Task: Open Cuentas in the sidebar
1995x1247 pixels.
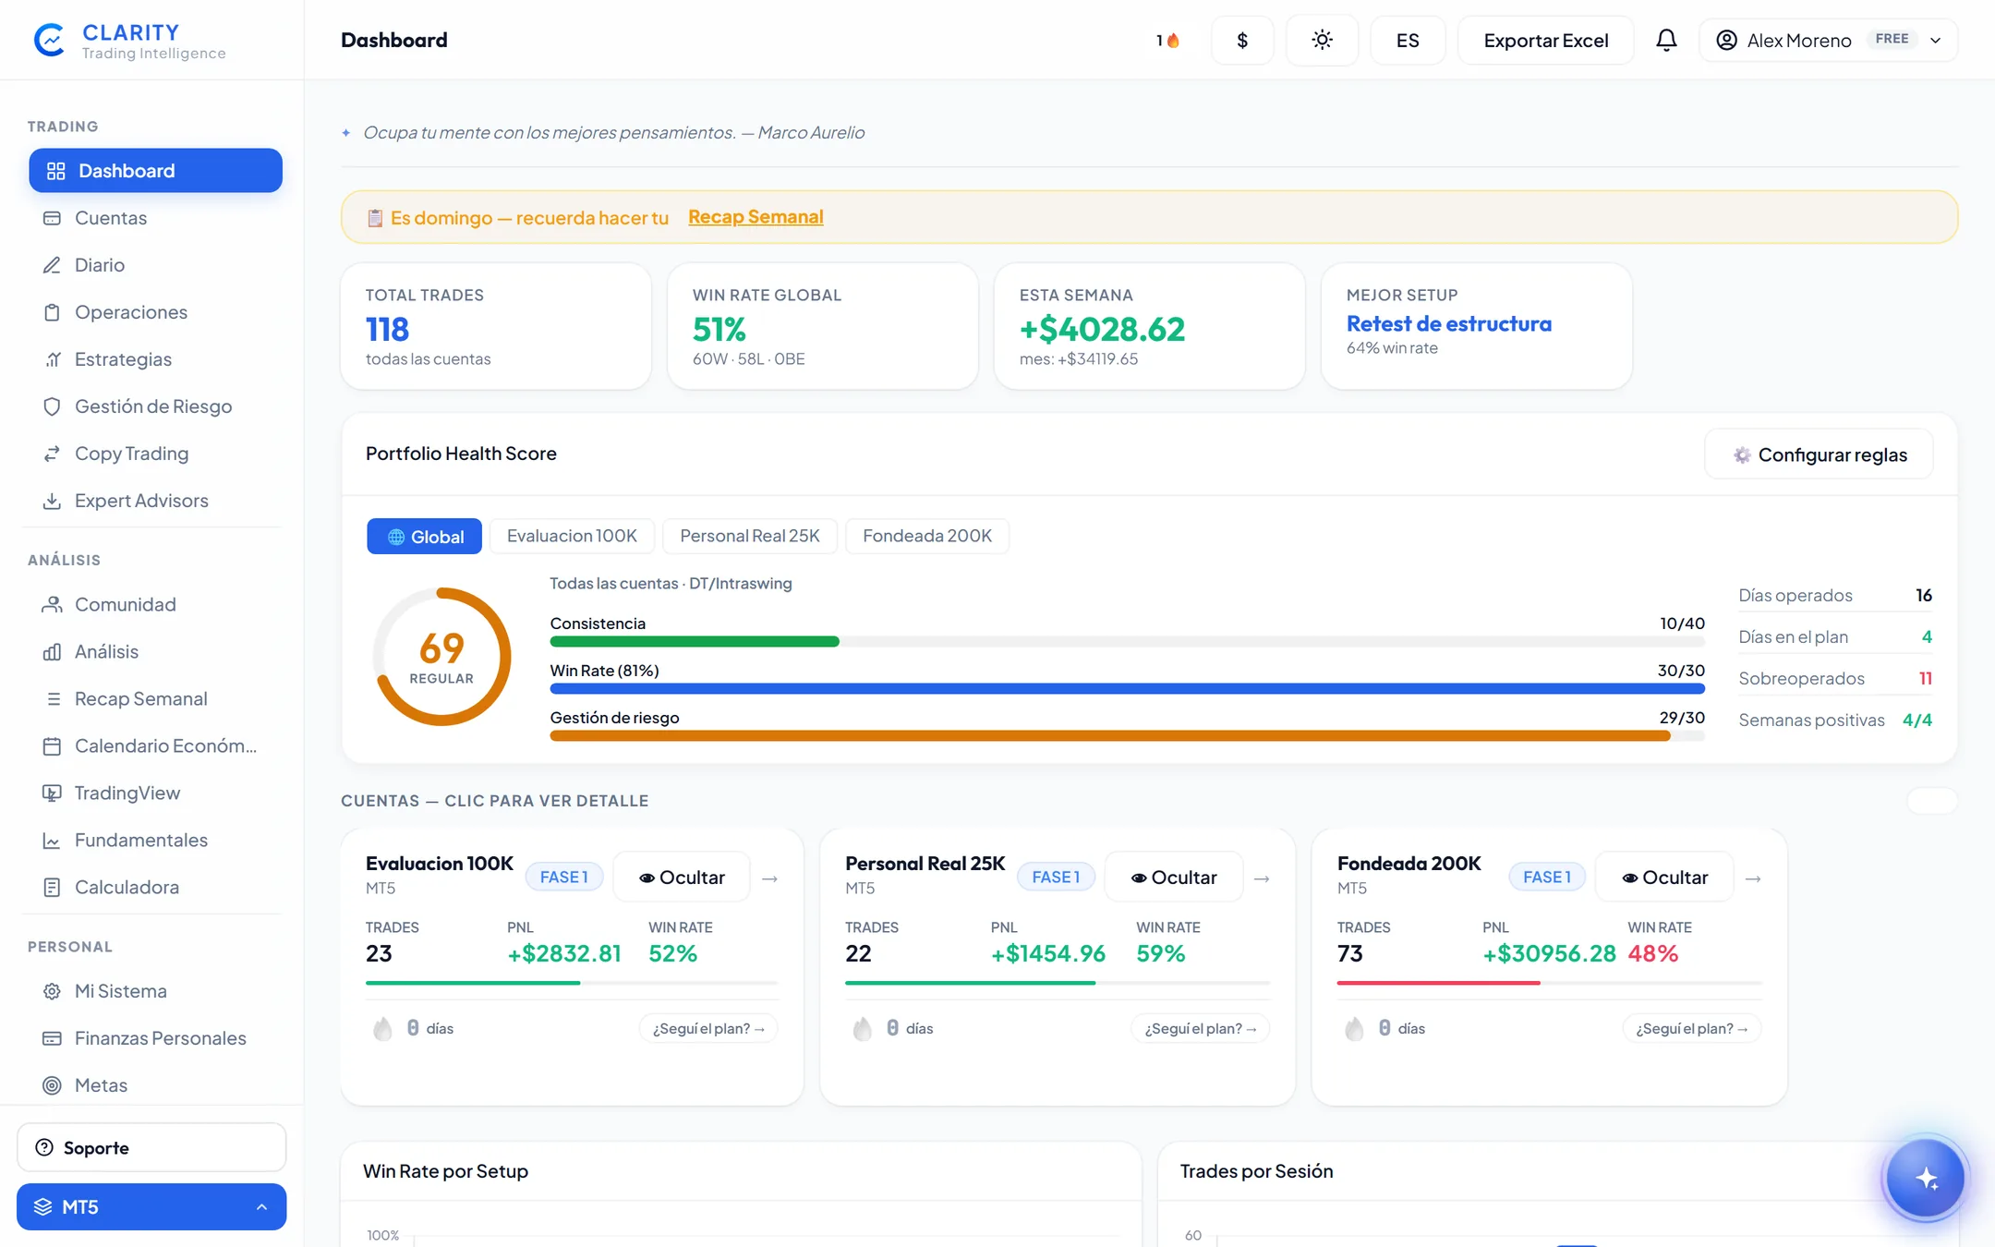Action: [155, 218]
